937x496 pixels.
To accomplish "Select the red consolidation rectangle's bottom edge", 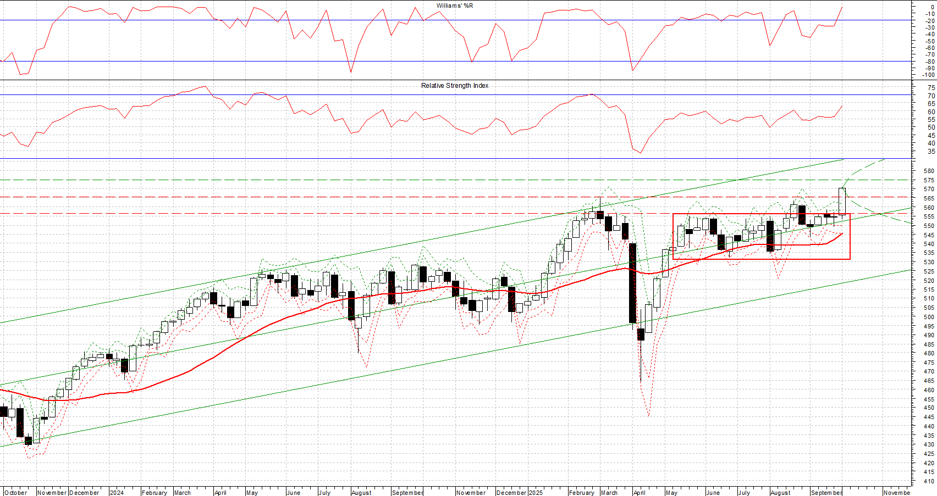I will [x=761, y=259].
